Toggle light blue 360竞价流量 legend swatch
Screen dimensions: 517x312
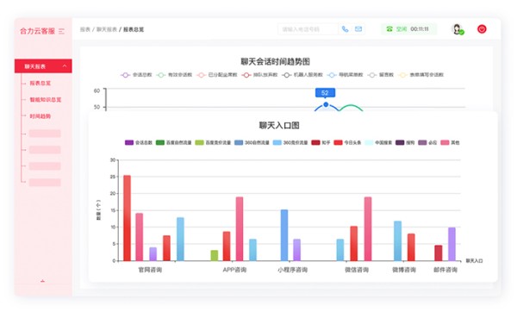tap(277, 142)
